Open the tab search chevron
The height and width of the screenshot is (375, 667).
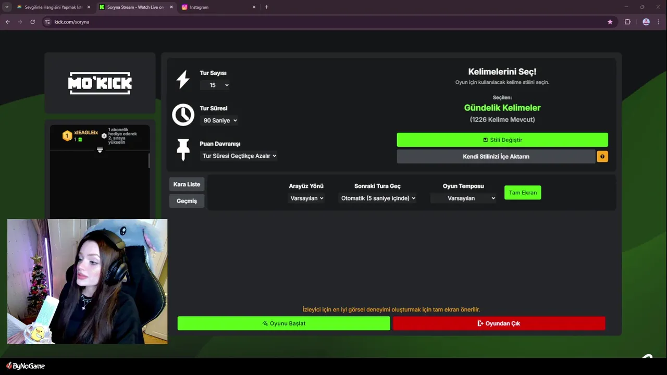pyautogui.click(x=7, y=7)
